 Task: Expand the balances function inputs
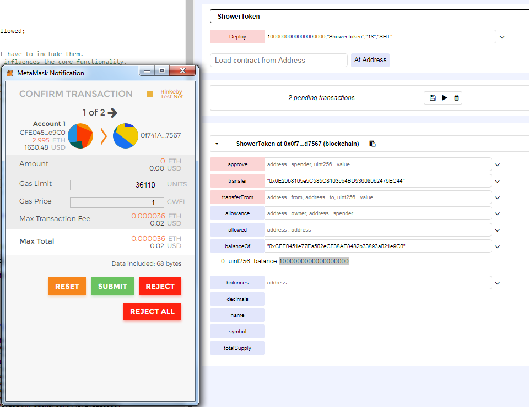tap(497, 283)
